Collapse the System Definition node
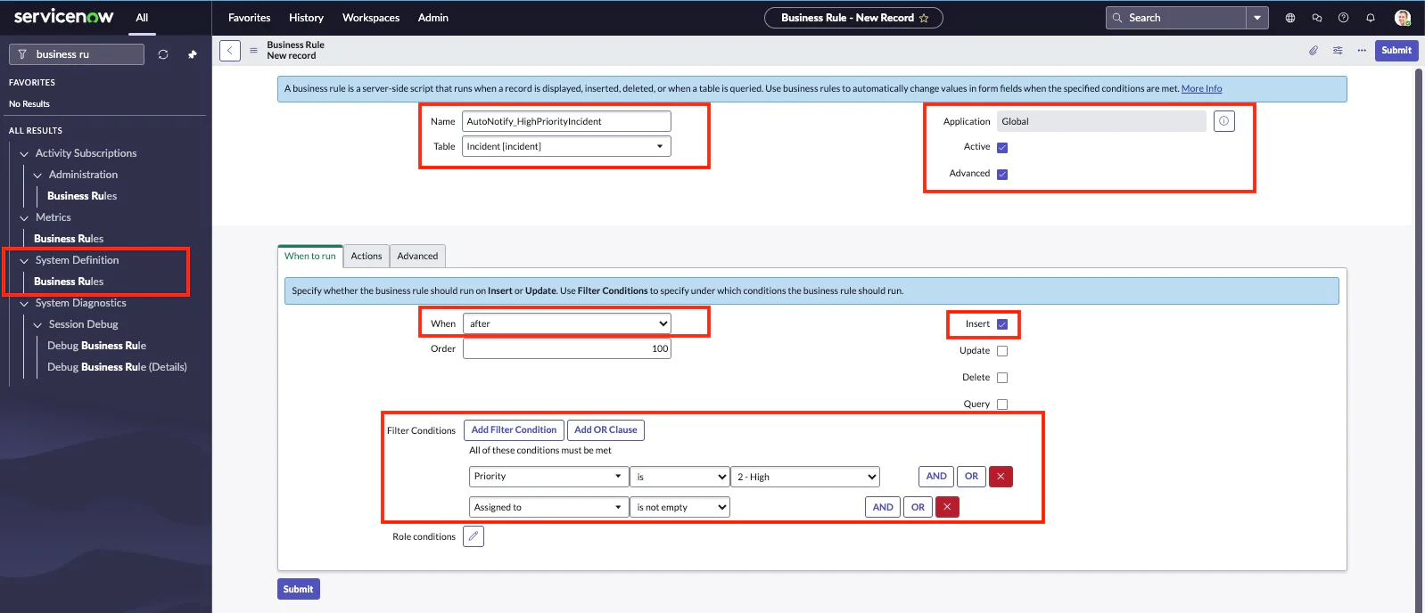 click(x=24, y=261)
